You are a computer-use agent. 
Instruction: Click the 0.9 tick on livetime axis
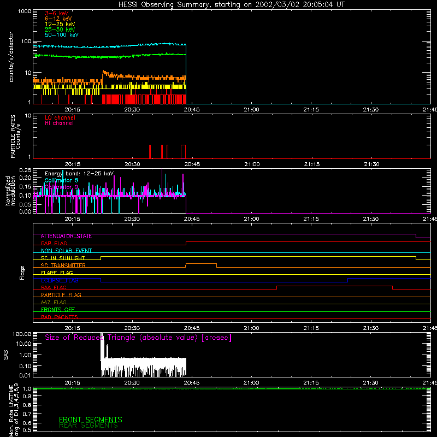tap(27, 397)
